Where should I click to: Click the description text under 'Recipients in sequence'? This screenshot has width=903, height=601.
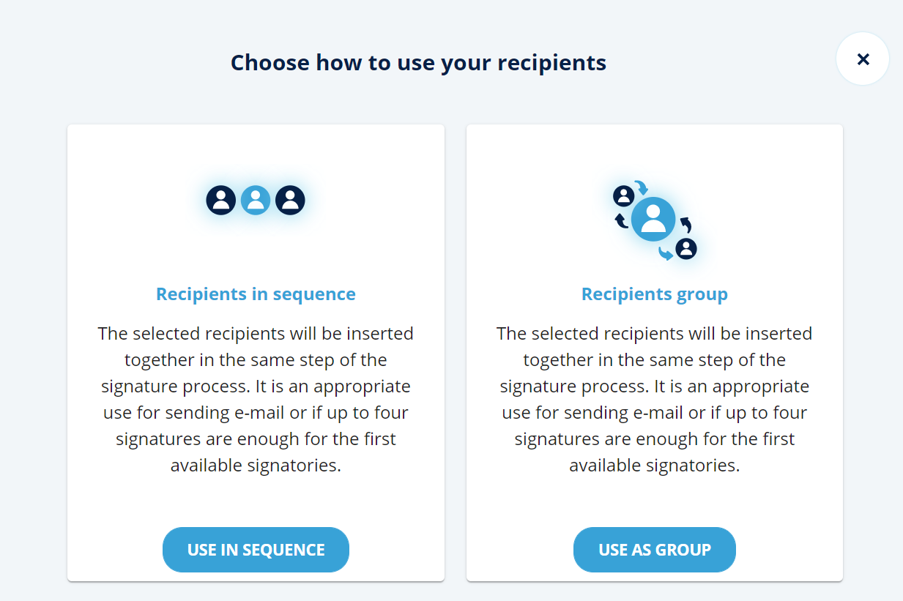click(x=256, y=399)
